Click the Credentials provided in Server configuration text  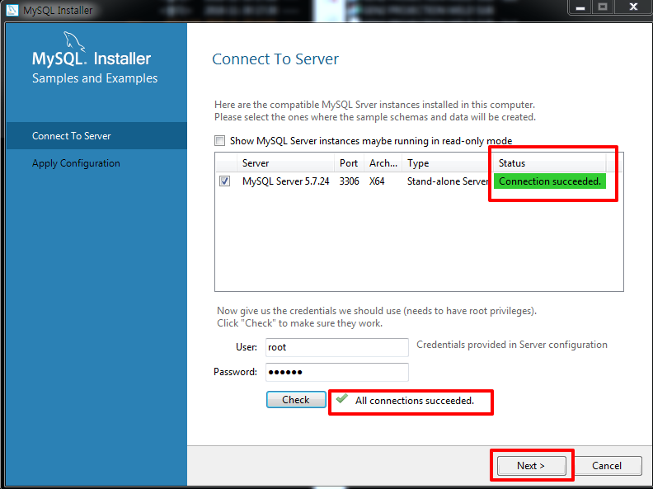pos(512,345)
